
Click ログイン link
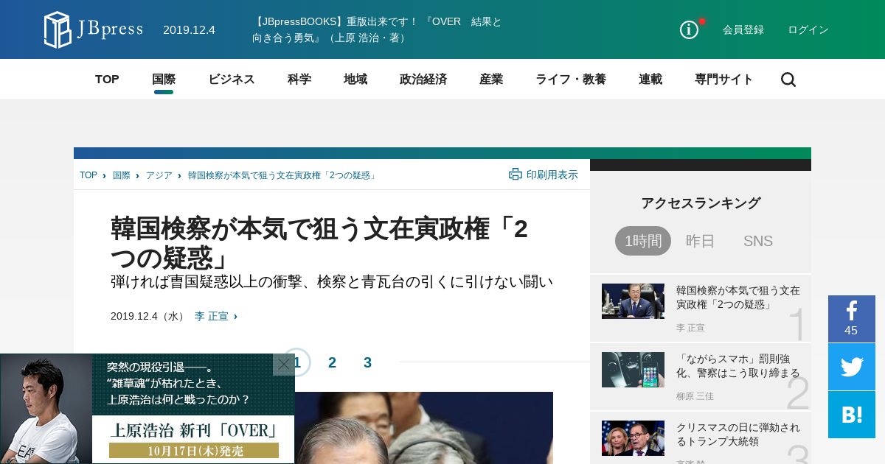(808, 29)
